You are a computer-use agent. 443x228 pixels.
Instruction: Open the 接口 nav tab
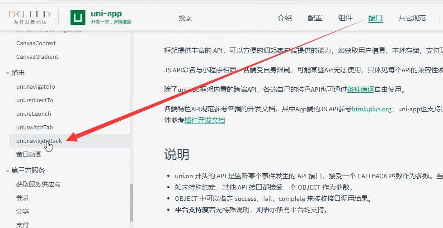376,19
